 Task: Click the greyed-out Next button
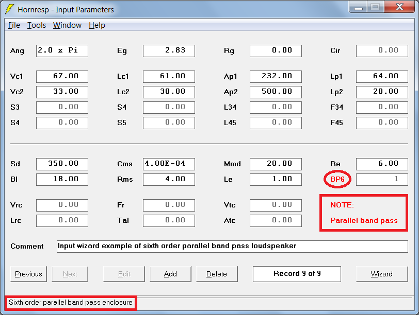(70, 274)
